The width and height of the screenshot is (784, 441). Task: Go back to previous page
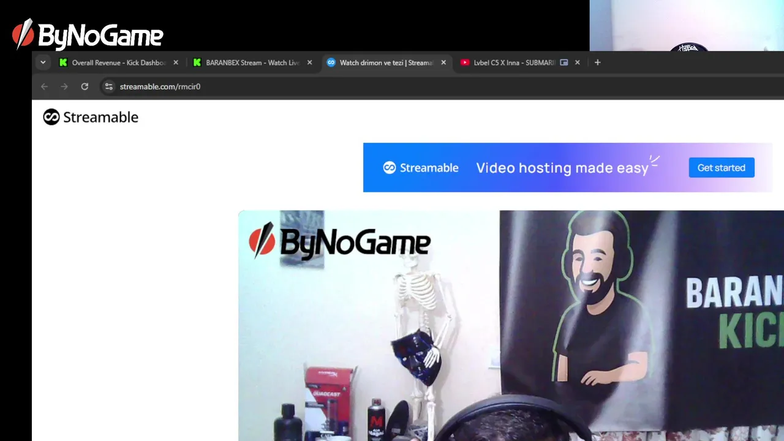coord(44,86)
